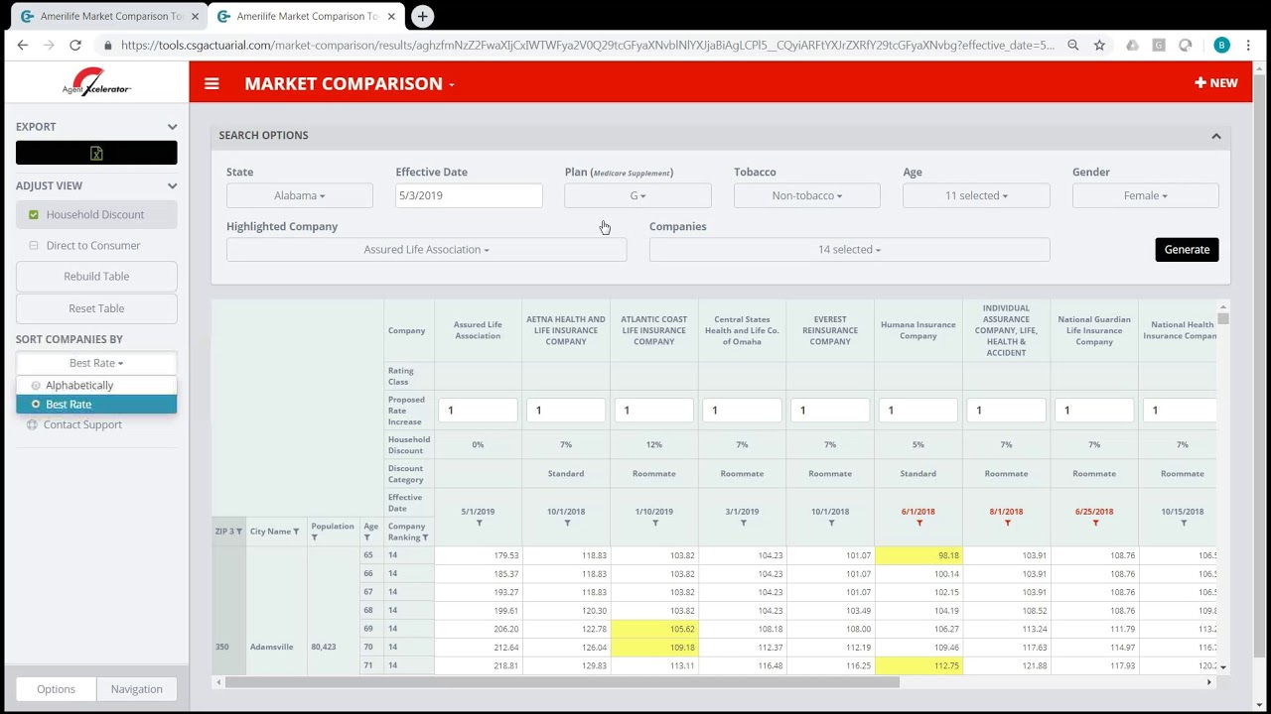Click red filter funnel under 6/1/2018

[918, 524]
